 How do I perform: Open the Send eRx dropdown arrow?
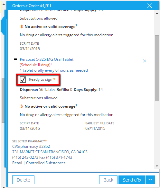coord(150,180)
